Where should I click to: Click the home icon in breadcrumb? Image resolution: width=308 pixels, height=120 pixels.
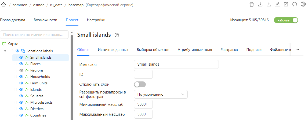[x=3, y=5]
